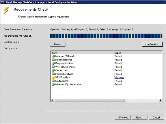
Task: Click Passed status of Cluster check
Action: (x=118, y=70)
